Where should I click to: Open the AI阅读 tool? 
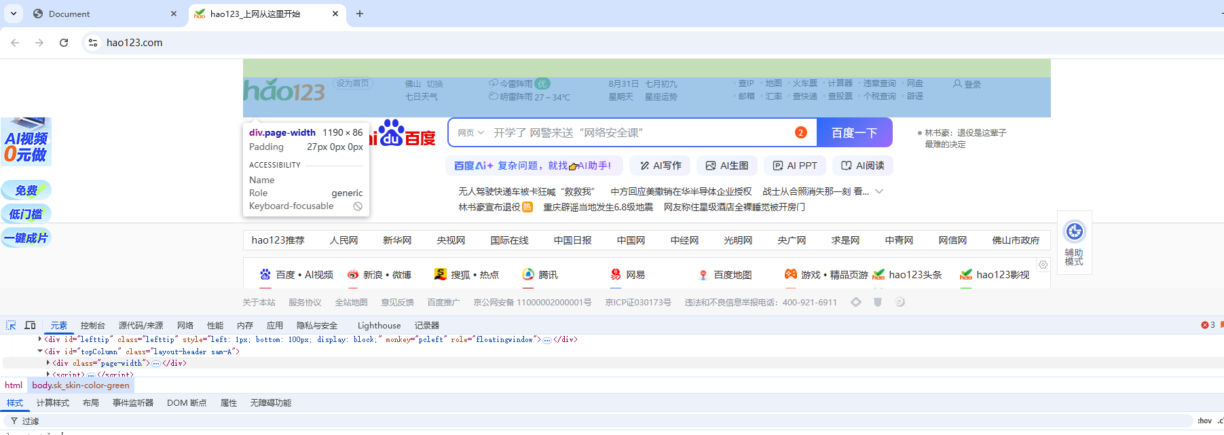click(x=862, y=166)
